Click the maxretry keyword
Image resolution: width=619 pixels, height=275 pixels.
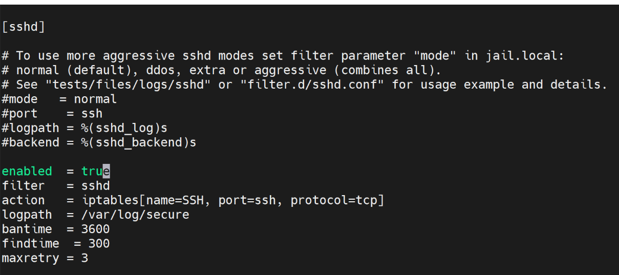pos(30,258)
